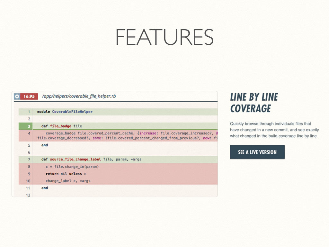The image size is (329, 247).
Task: Click line number 11 in the gutter
Action: (28, 188)
